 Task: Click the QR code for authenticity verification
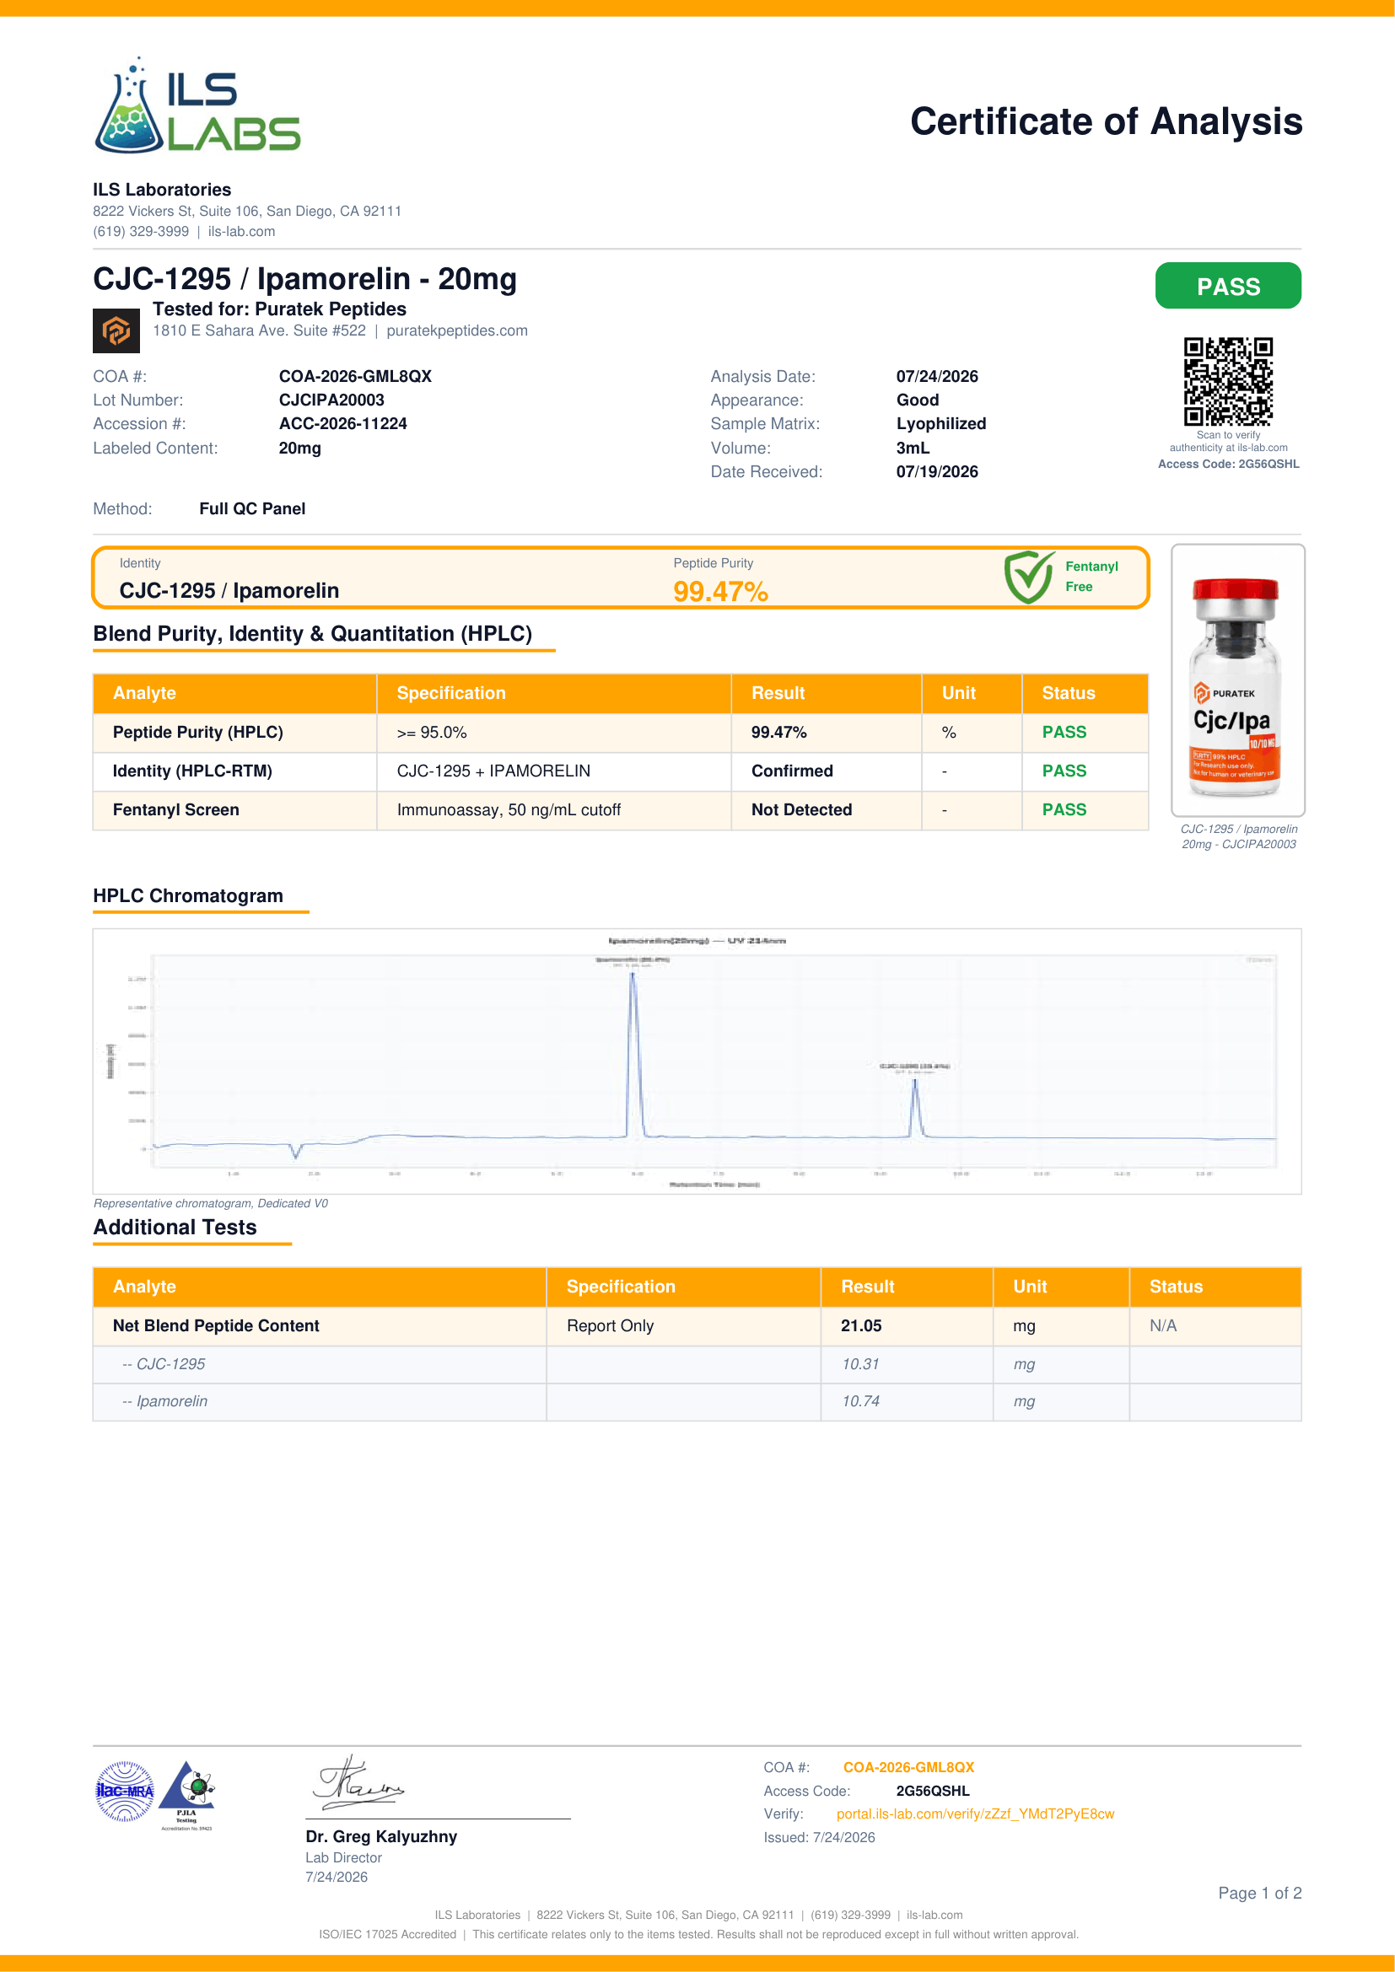click(x=1227, y=381)
